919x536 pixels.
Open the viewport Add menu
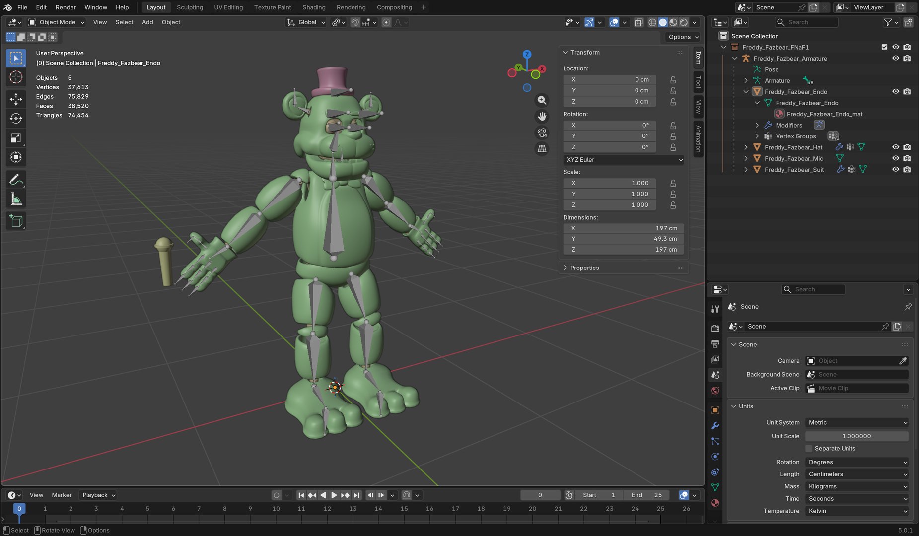(x=147, y=22)
